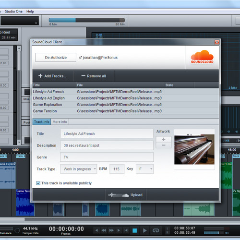Click the scroll down arrow in track list
Screen dimensions: 240x240
pyautogui.click(x=19, y=142)
